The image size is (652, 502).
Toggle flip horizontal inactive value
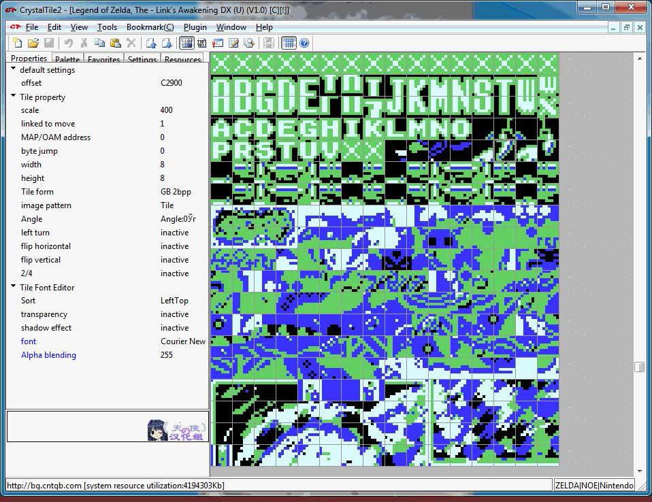point(175,246)
